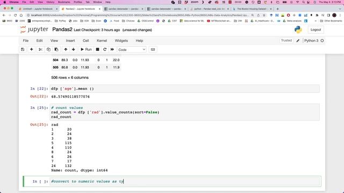
Task: Switch to the Untitled1 Jupyter Notebook tab
Action: [x=38, y=9]
